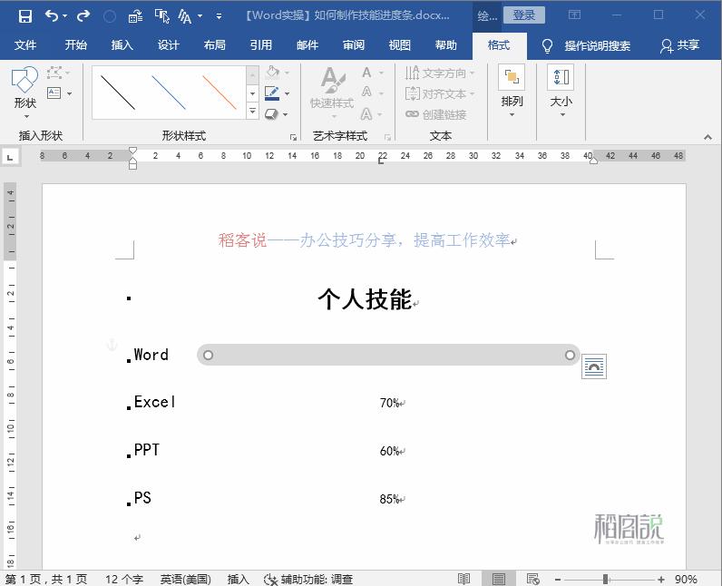Open the undo history dropdown arrow

64,16
